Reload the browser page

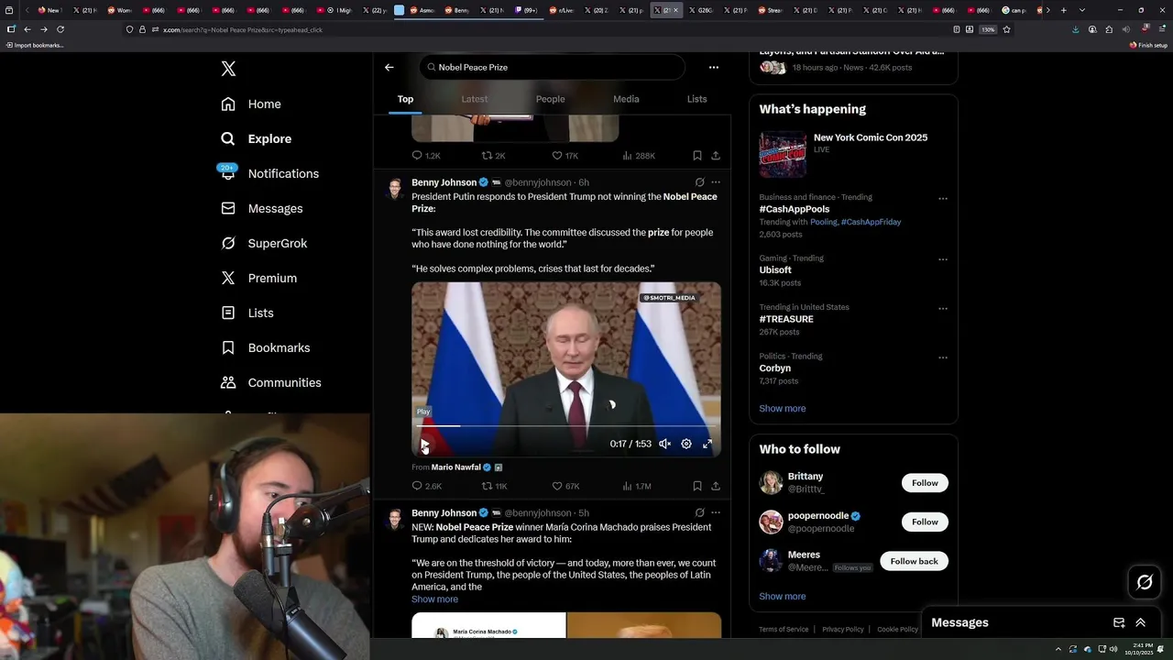coord(60,29)
